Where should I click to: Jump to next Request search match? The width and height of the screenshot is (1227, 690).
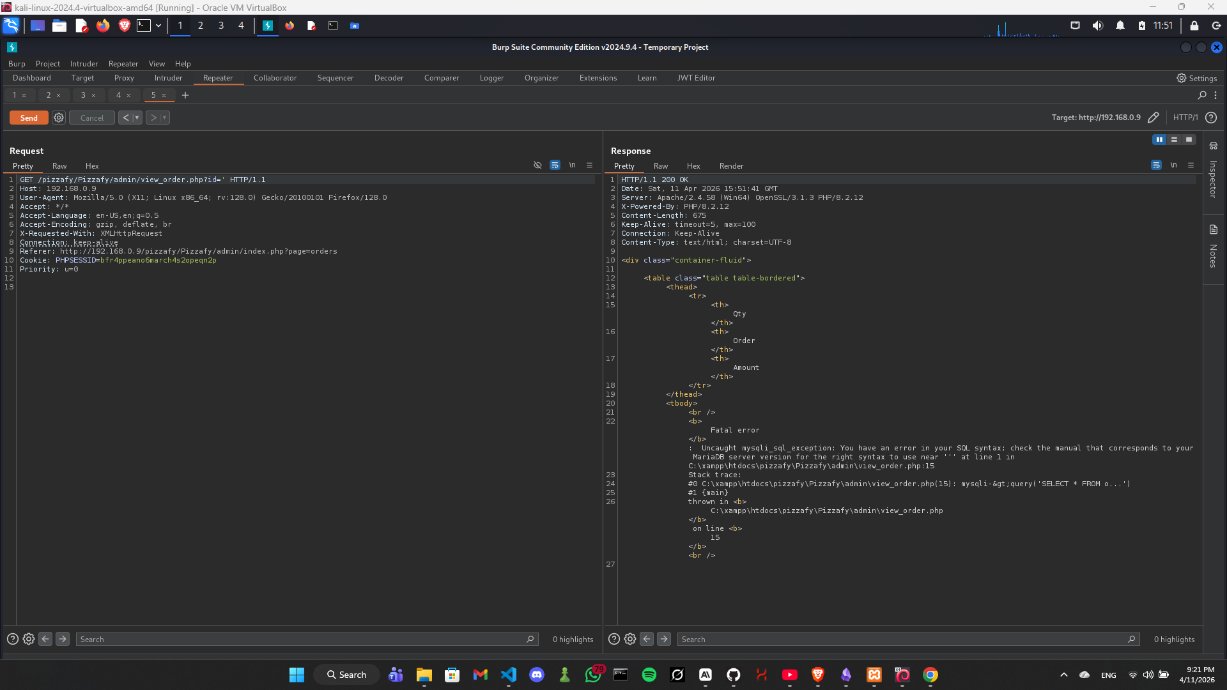[x=63, y=639]
